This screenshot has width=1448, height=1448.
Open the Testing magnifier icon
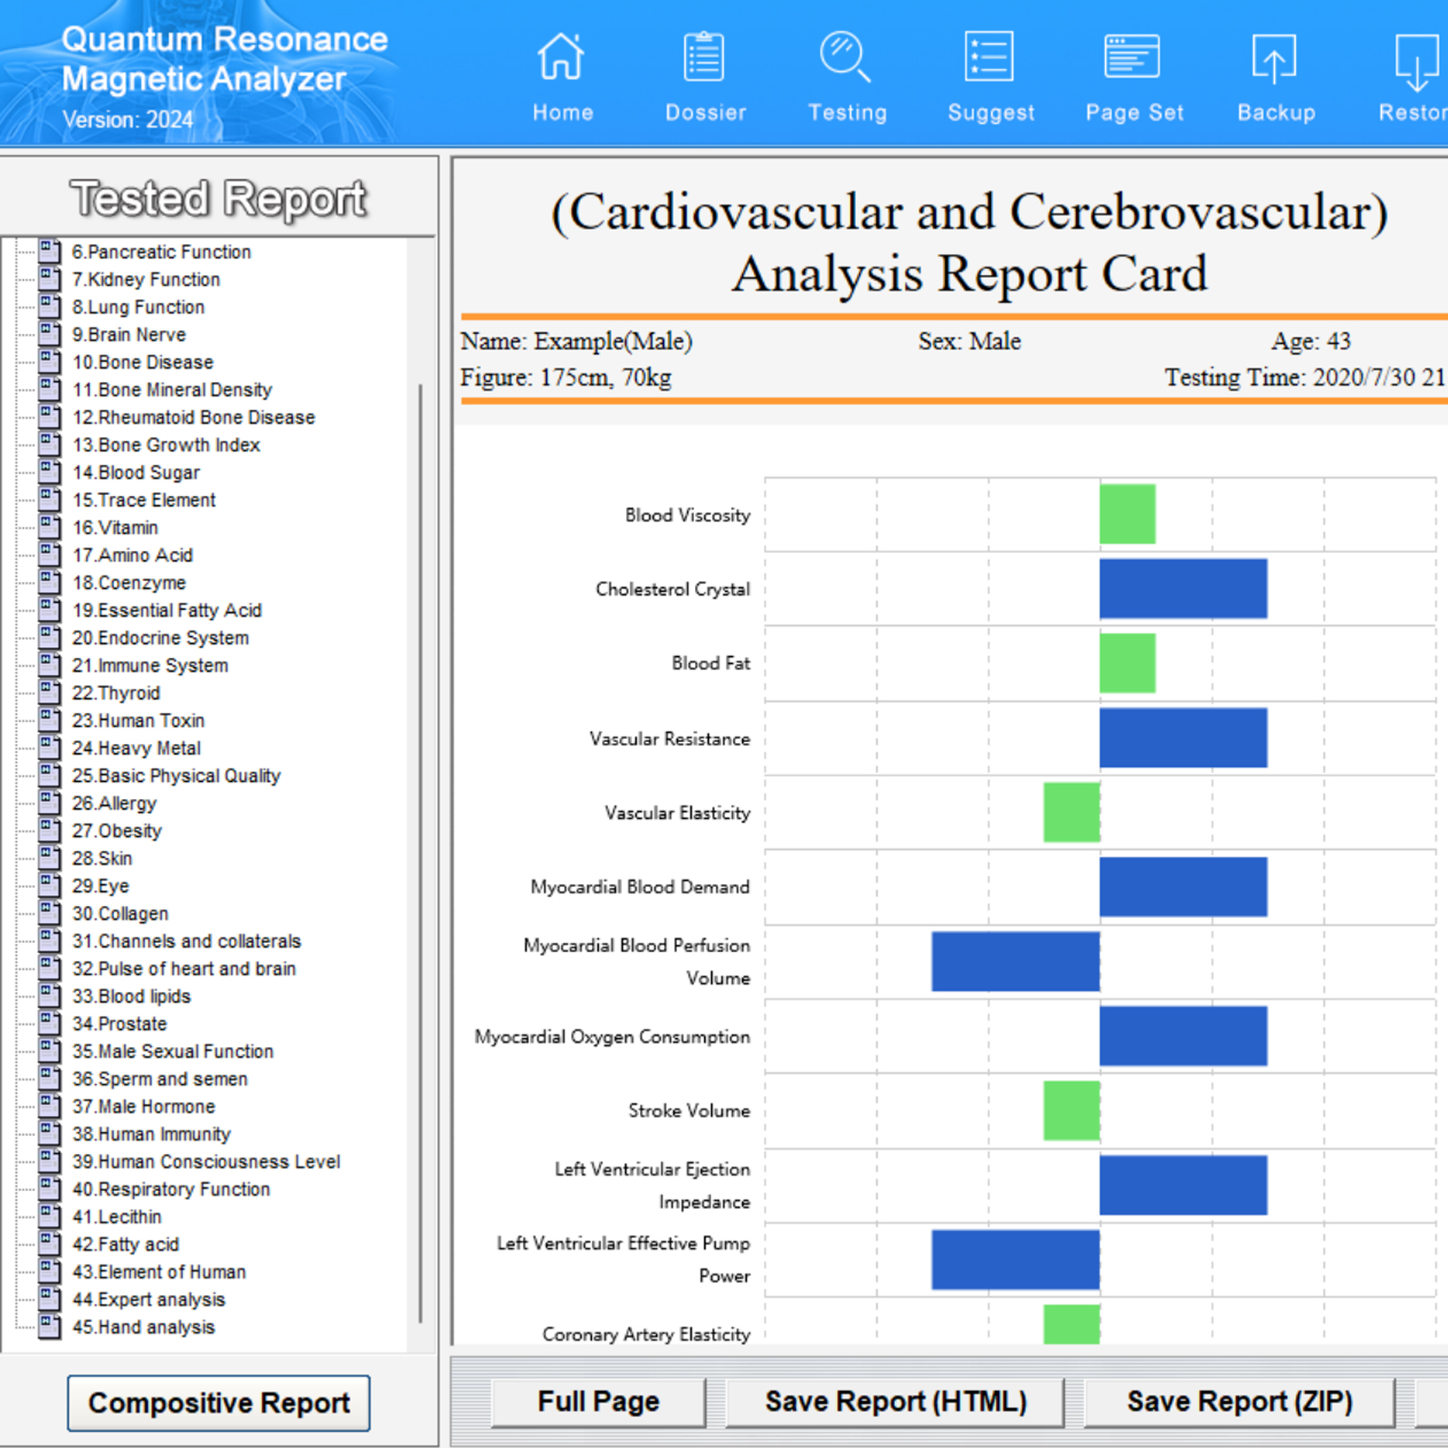click(845, 57)
